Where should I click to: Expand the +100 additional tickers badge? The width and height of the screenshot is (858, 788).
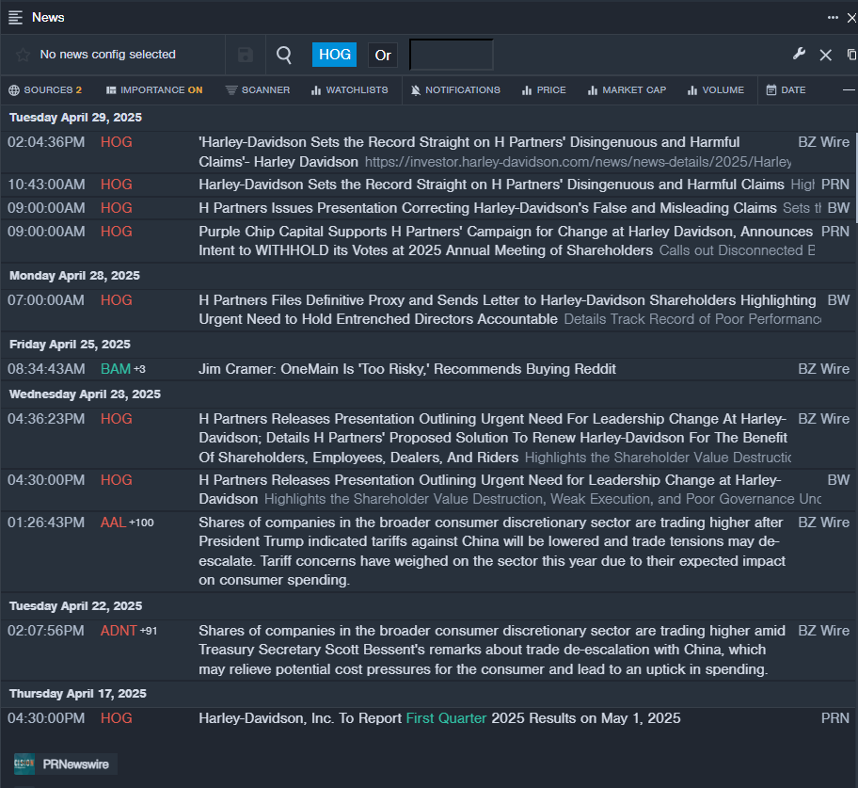pyautogui.click(x=141, y=523)
